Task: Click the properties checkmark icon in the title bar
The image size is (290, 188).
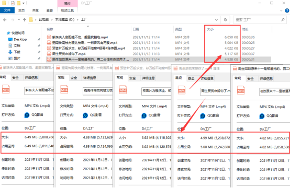Action: [x=13, y=3]
